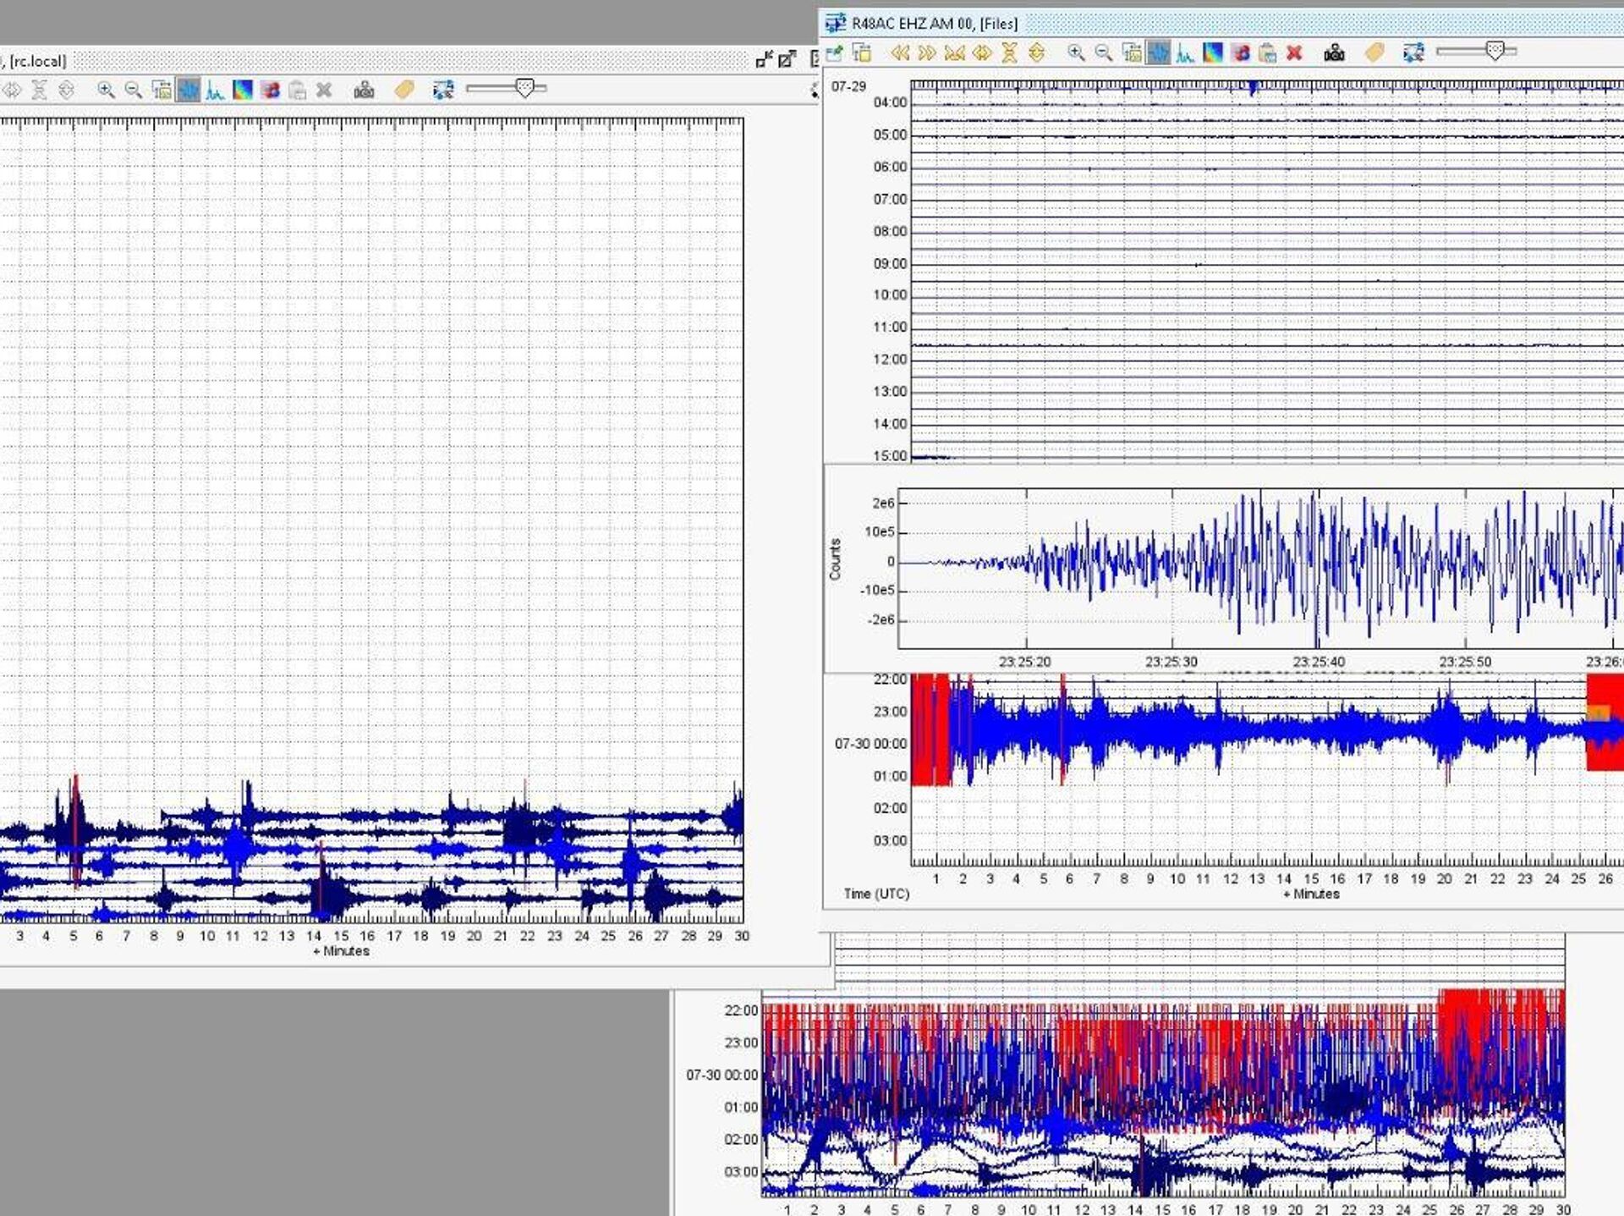The image size is (1624, 1216).
Task: Click double-right arrows scroll forward icon
Action: point(927,53)
